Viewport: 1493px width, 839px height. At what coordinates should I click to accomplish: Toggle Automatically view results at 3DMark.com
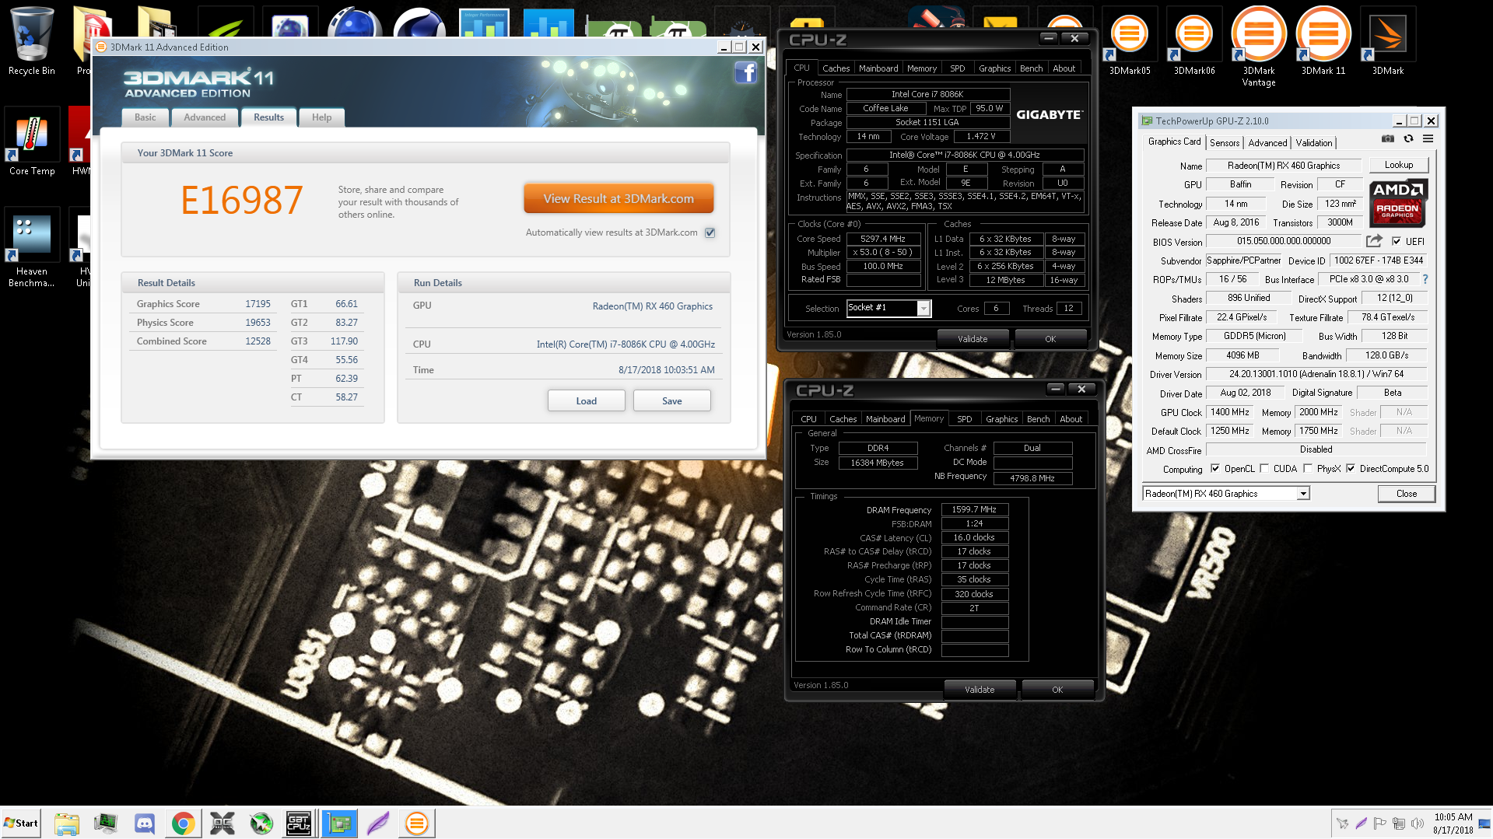click(x=710, y=232)
